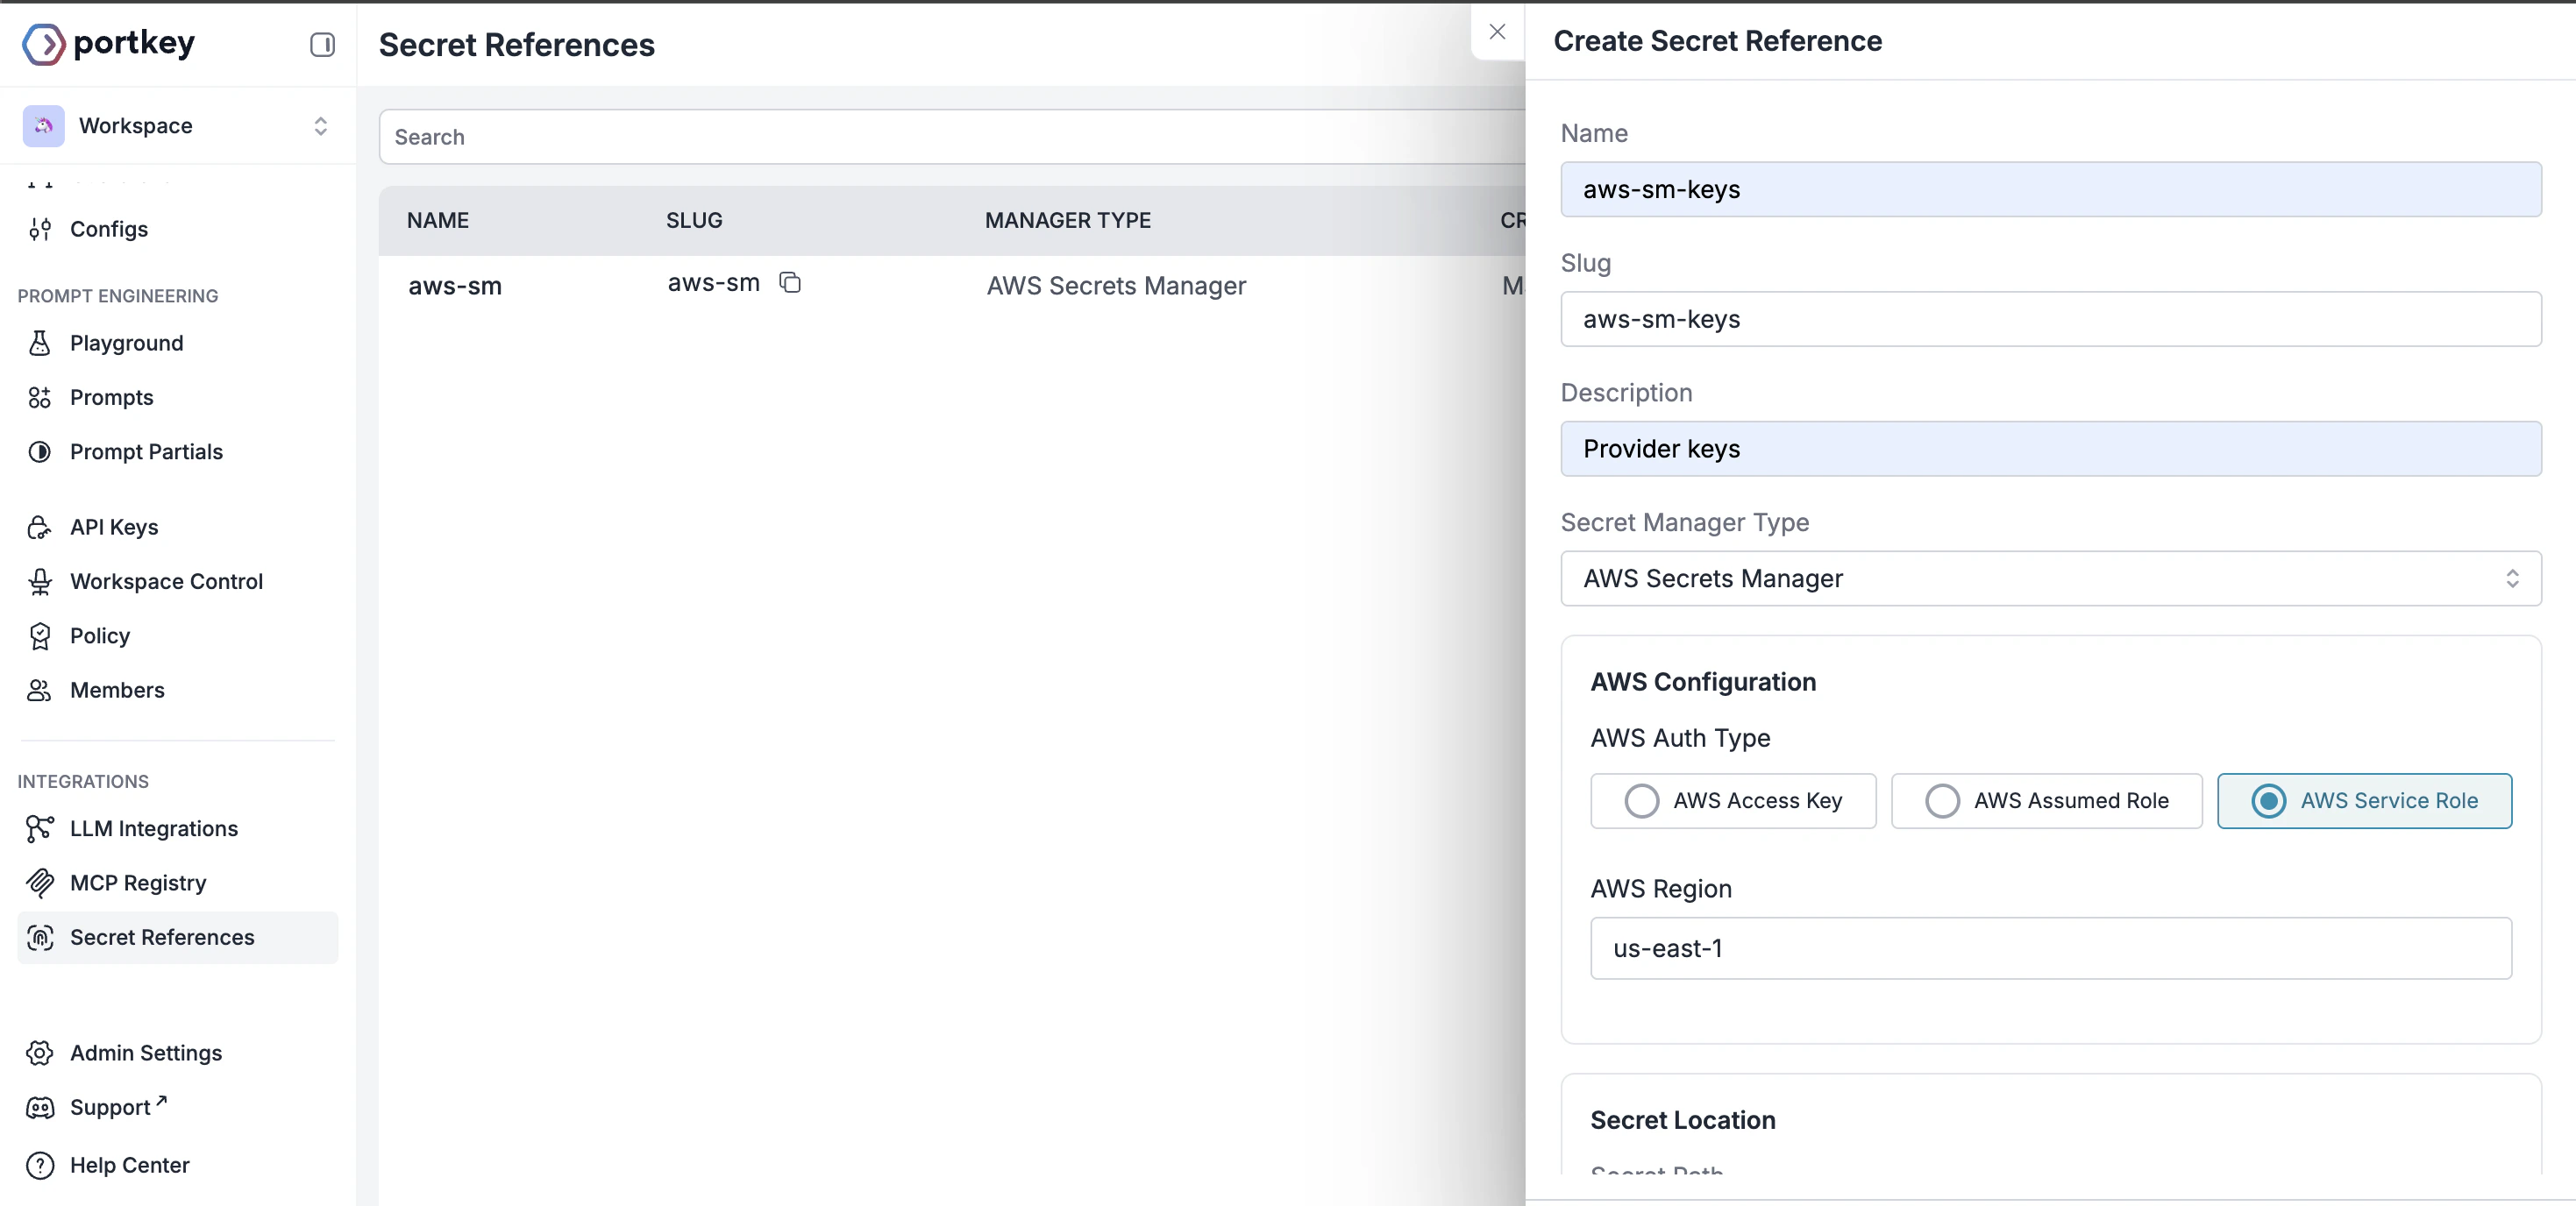2576x1206 pixels.
Task: Click the sidebar collapse icon
Action: click(x=322, y=44)
